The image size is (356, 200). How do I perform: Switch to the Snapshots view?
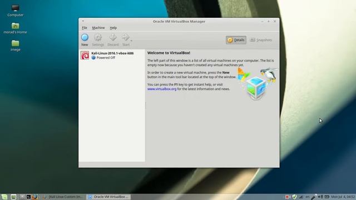point(261,40)
